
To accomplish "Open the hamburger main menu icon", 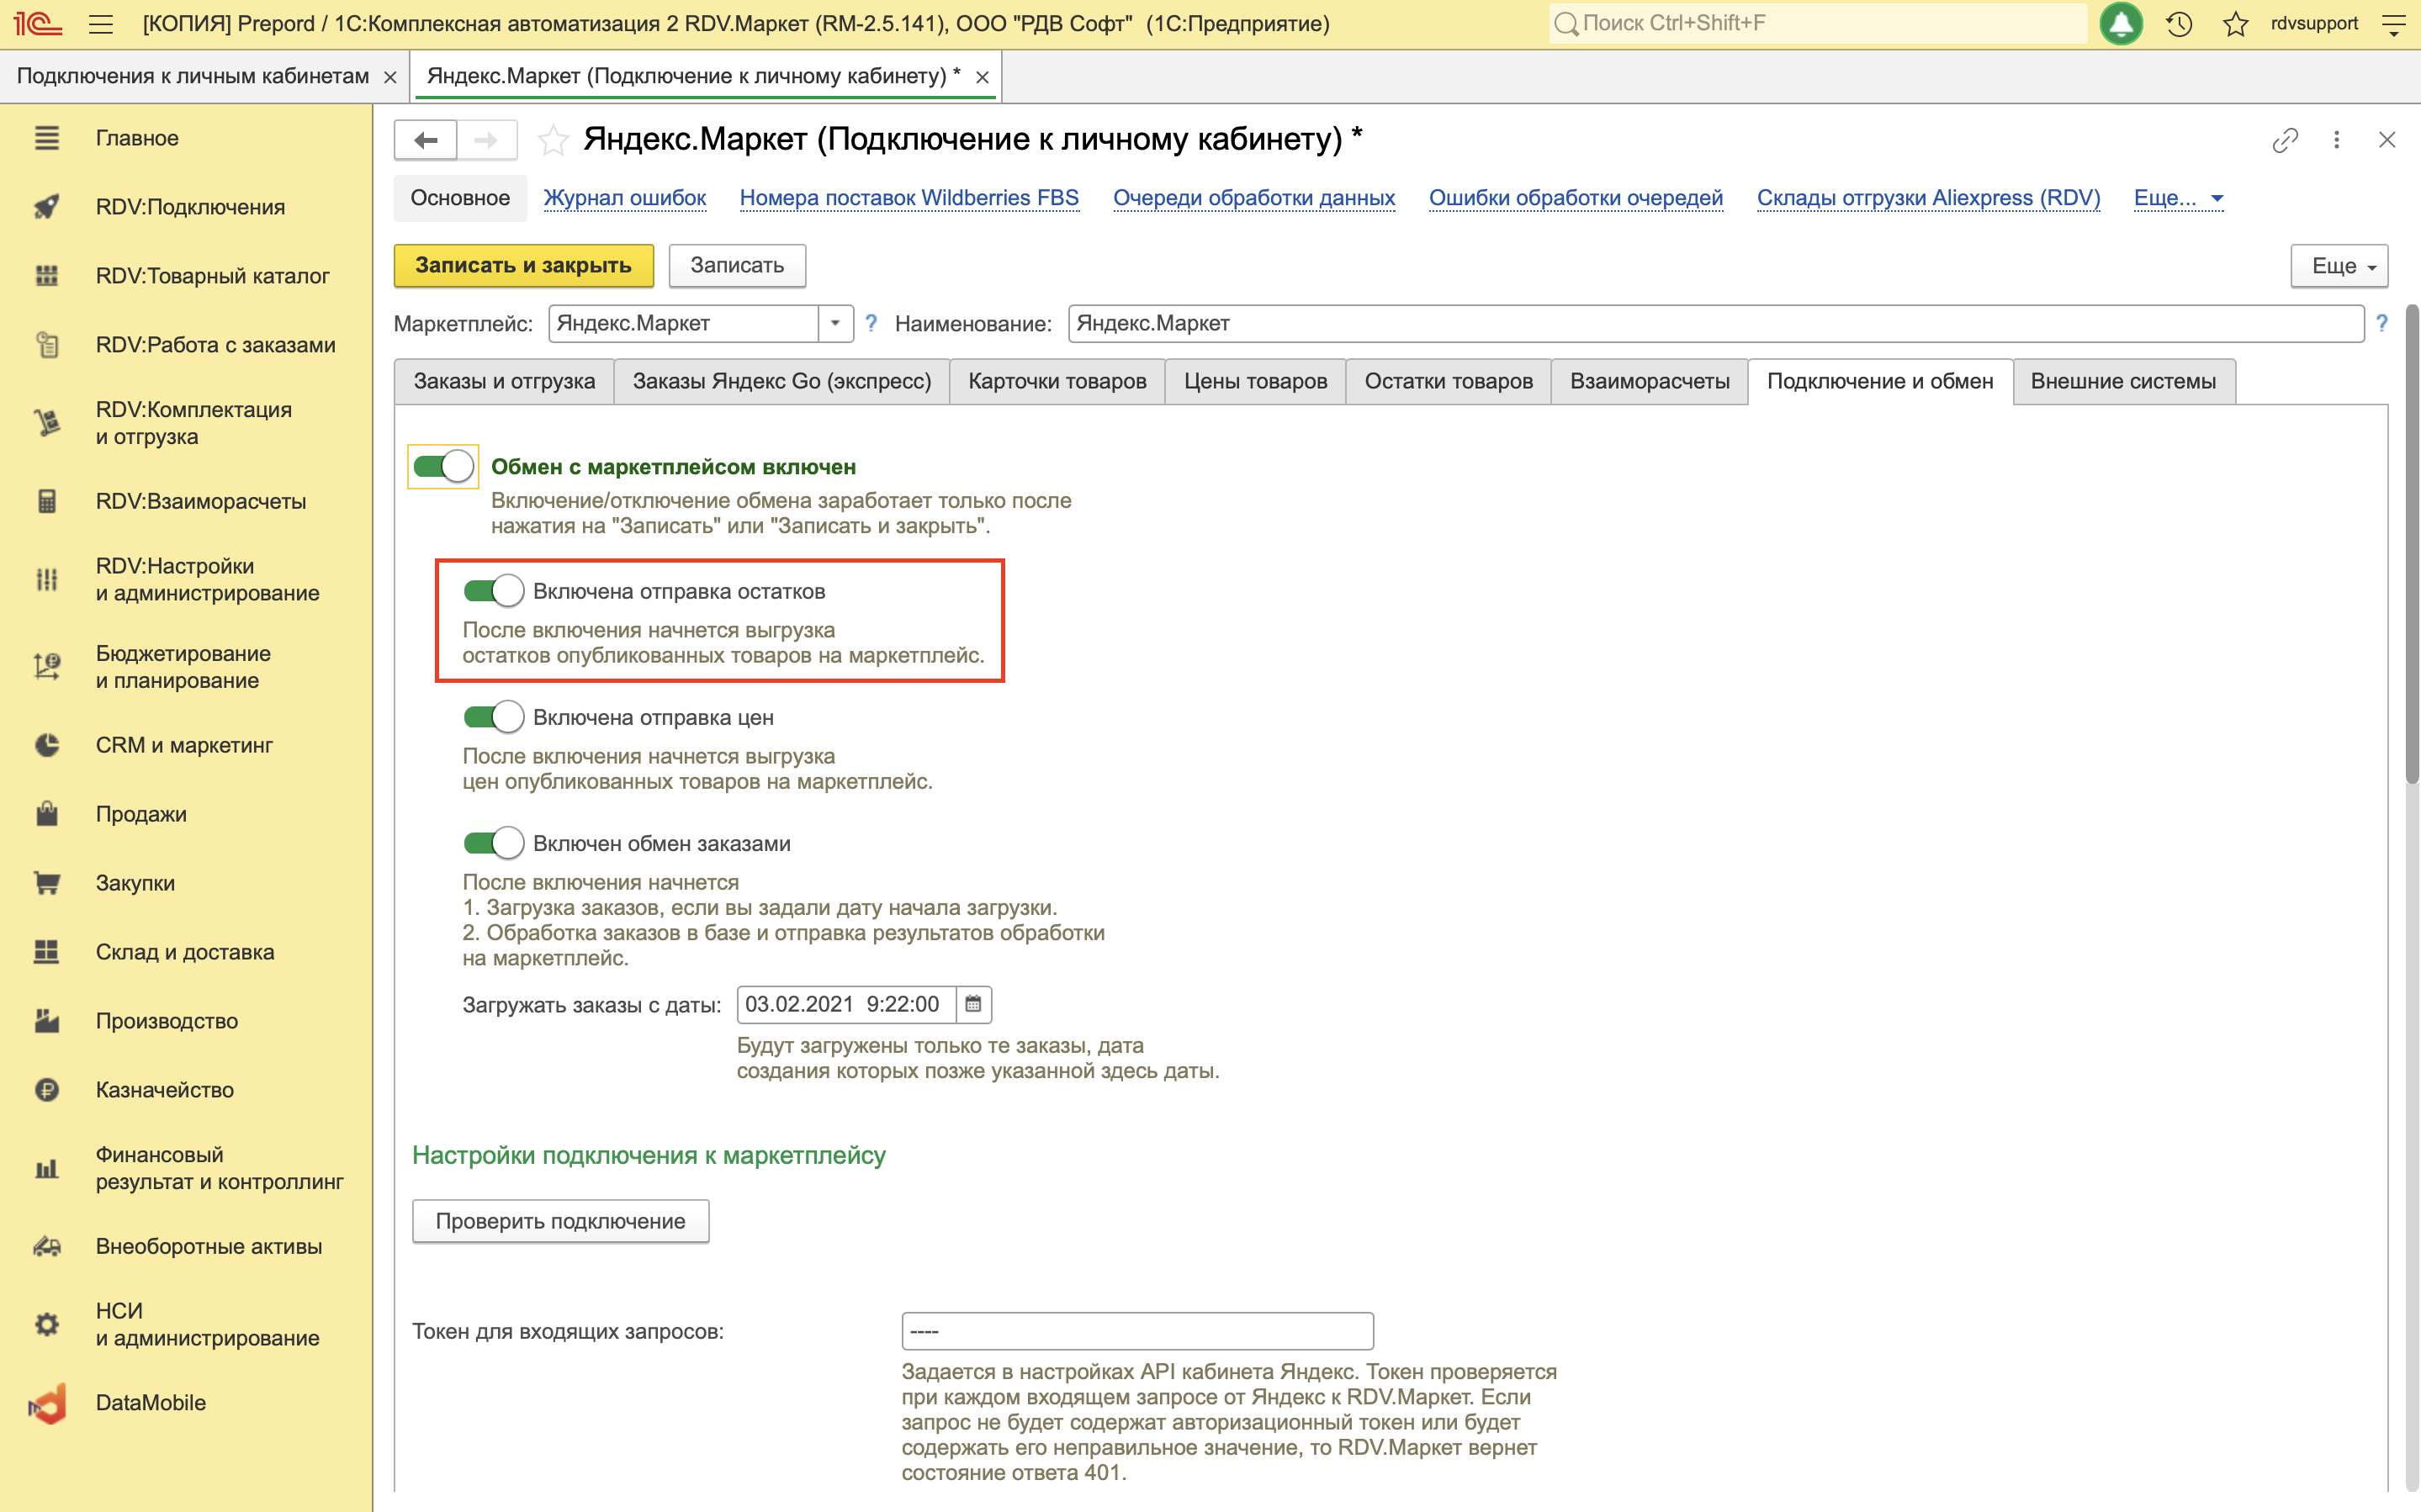I will coord(100,24).
